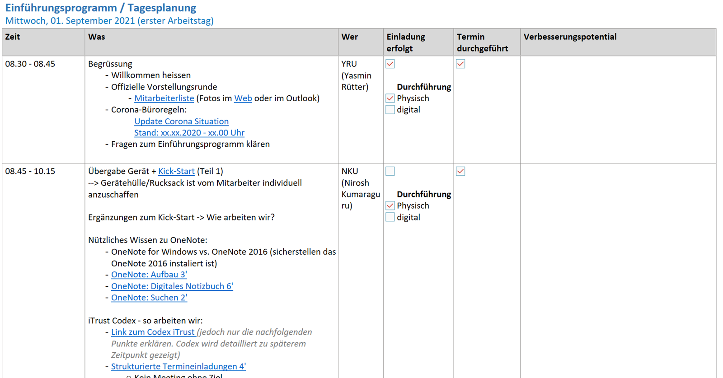
Task: Check digital checkbox in the Begrüssung row
Action: [x=390, y=110]
